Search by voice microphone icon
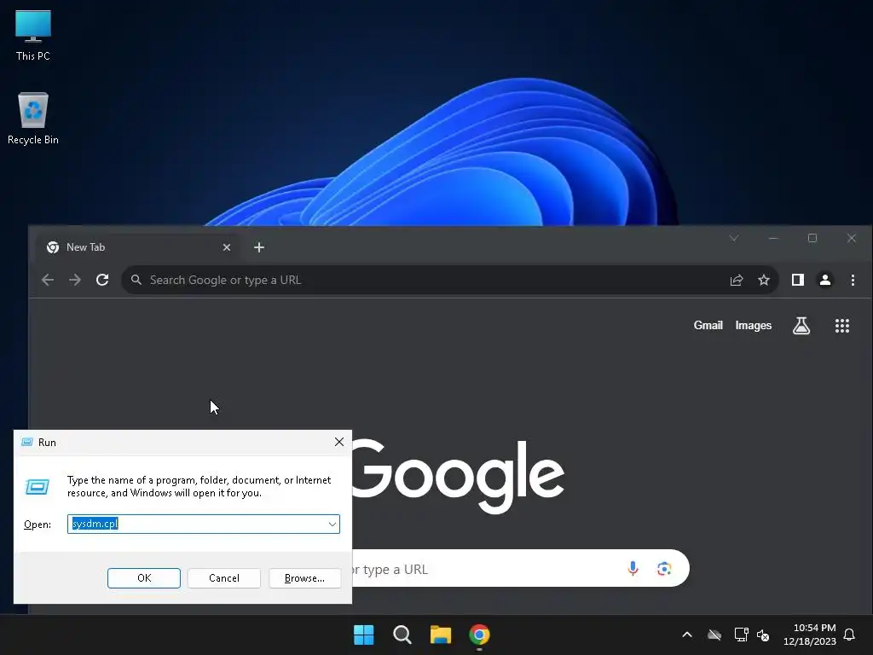Viewport: 873px width, 655px height. point(633,568)
